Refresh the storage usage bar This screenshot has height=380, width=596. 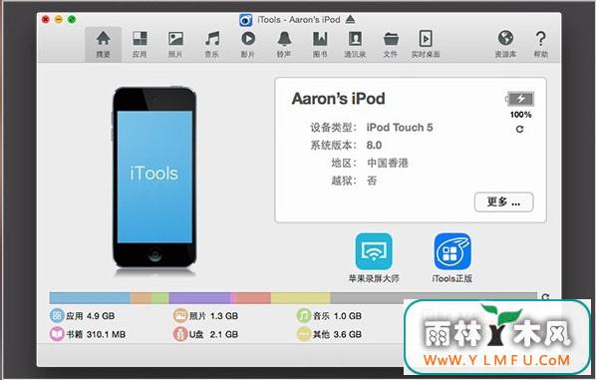(x=545, y=297)
